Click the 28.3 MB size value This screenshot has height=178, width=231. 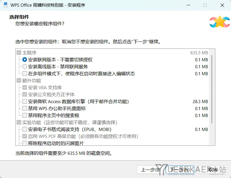pyautogui.click(x=200, y=101)
